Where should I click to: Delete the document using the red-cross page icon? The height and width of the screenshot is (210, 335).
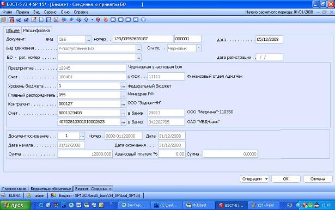(x=56, y=20)
